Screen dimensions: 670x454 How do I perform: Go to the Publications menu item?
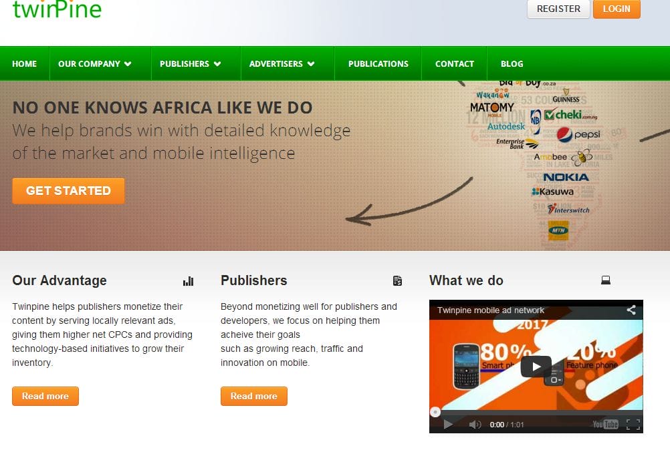[378, 64]
